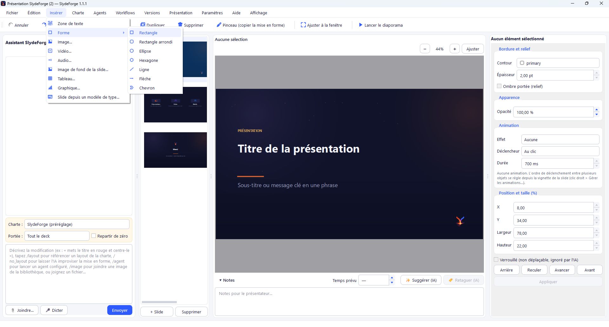Open the Déclencheur Au clic dropdown

pyautogui.click(x=560, y=151)
